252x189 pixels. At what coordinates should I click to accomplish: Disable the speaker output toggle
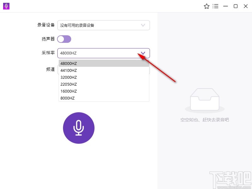coord(64,39)
